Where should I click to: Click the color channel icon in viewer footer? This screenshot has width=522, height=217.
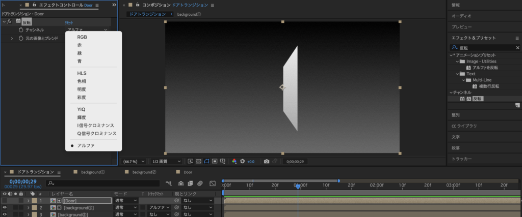(234, 162)
